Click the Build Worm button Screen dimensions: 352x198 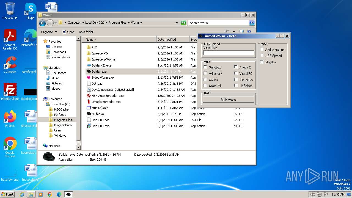pyautogui.click(x=228, y=100)
